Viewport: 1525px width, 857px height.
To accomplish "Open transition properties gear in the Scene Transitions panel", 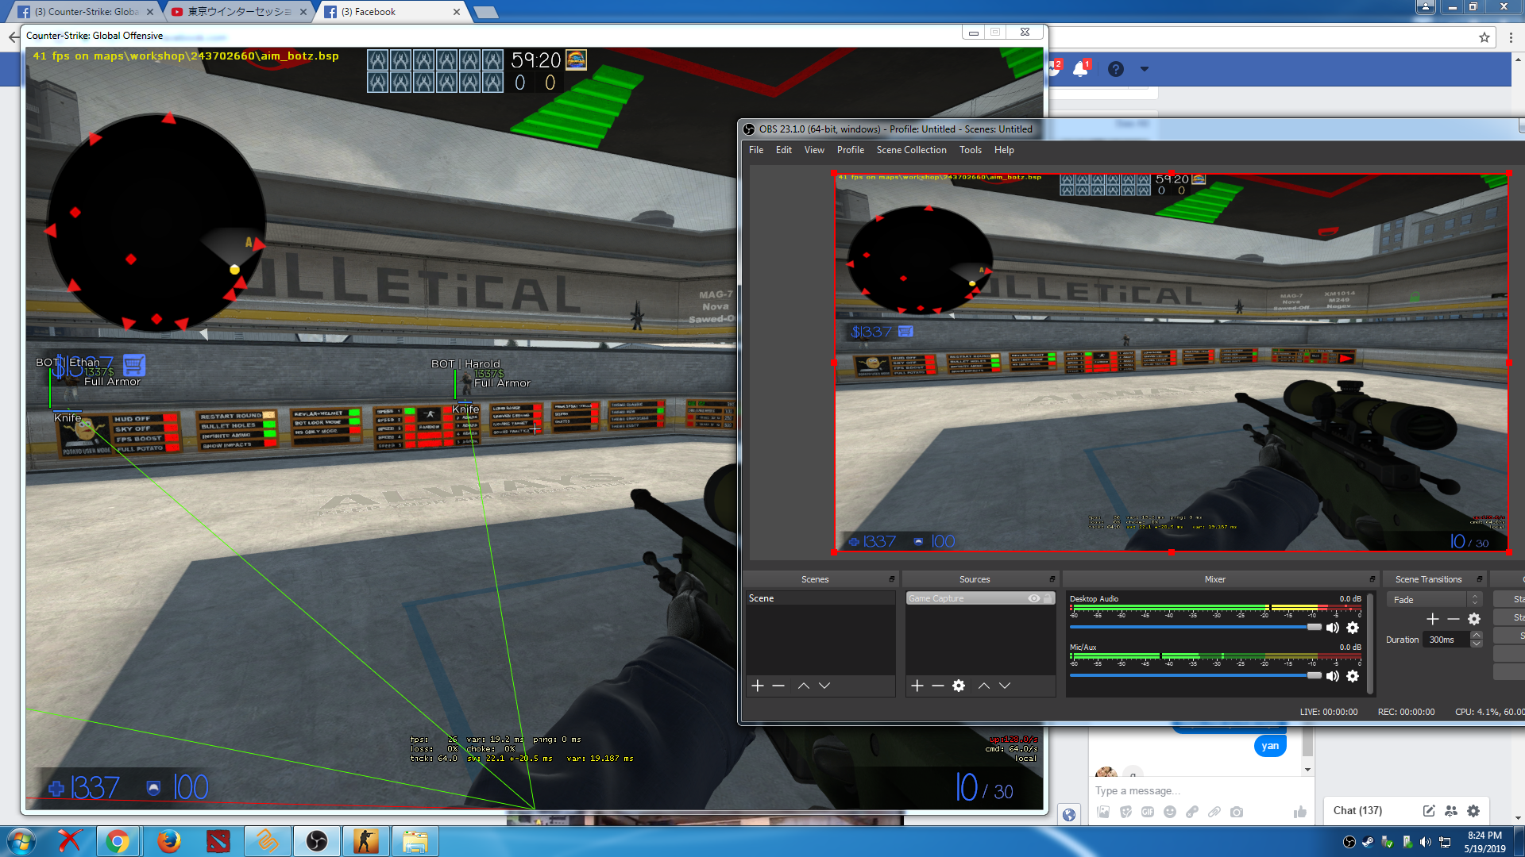I will (x=1474, y=619).
